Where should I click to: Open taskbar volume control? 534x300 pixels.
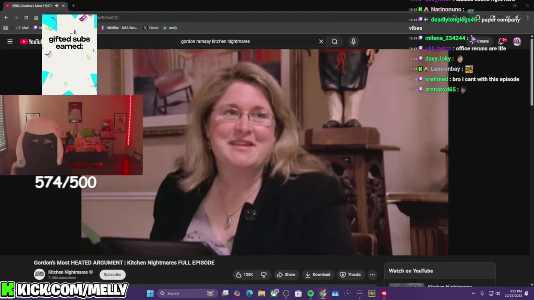(497, 293)
